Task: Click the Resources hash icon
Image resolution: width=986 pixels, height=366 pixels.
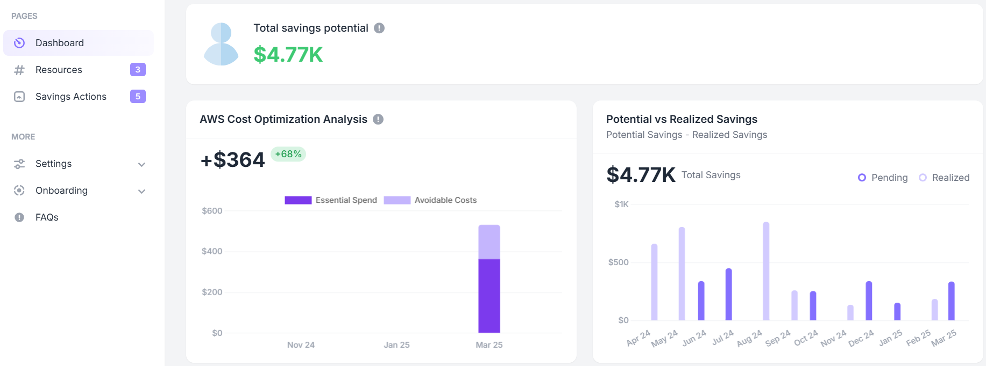Action: point(19,70)
